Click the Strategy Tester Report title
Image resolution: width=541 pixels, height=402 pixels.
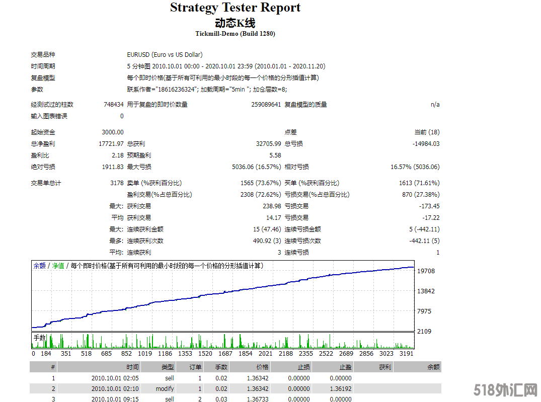235,8
